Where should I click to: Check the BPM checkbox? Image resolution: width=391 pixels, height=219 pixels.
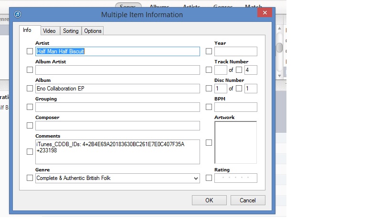[209, 107]
